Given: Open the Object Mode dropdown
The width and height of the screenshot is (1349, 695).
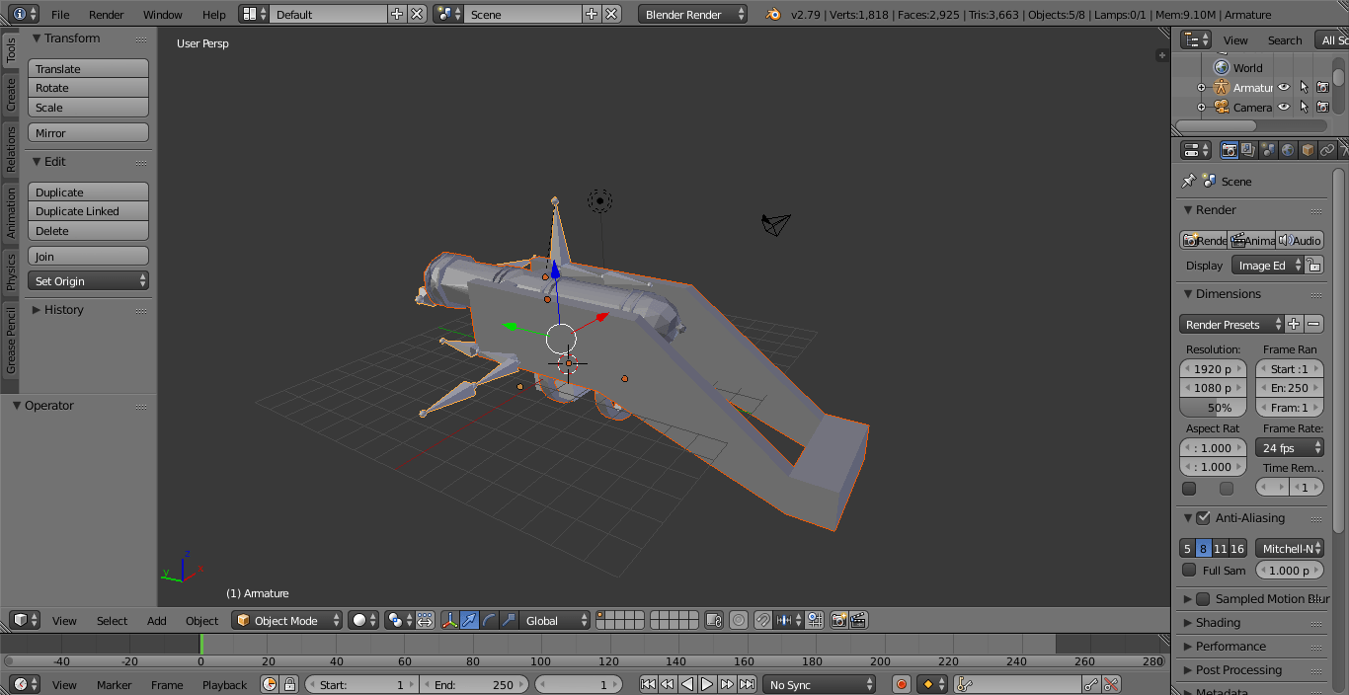Looking at the screenshot, I should (286, 620).
